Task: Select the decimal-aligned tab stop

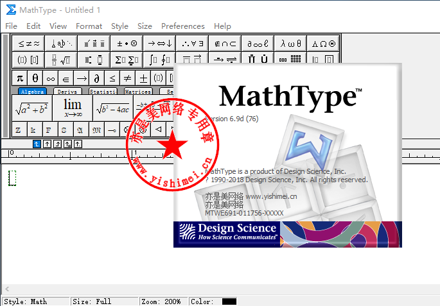Action: (x=78, y=144)
